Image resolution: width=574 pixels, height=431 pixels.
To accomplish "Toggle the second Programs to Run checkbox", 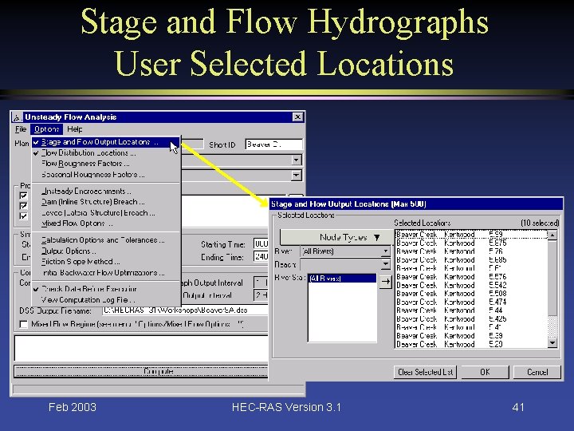I will [23, 206].
